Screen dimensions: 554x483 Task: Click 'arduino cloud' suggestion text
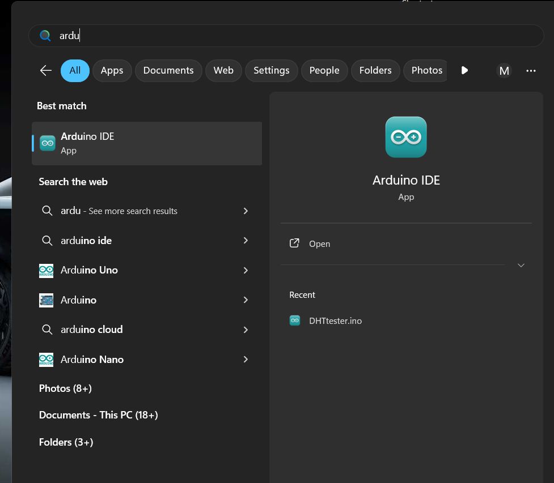coord(92,330)
